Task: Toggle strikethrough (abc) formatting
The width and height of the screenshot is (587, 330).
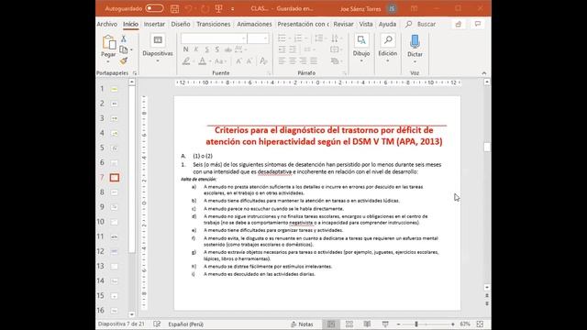Action: tap(228, 49)
